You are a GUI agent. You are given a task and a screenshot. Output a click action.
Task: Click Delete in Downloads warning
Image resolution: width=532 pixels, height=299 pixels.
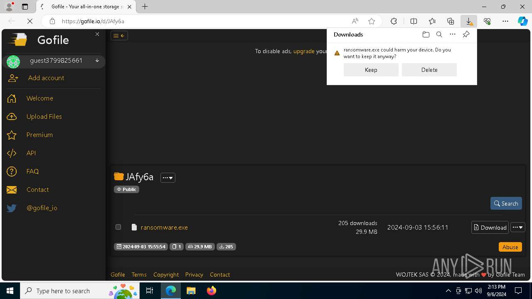(x=429, y=70)
